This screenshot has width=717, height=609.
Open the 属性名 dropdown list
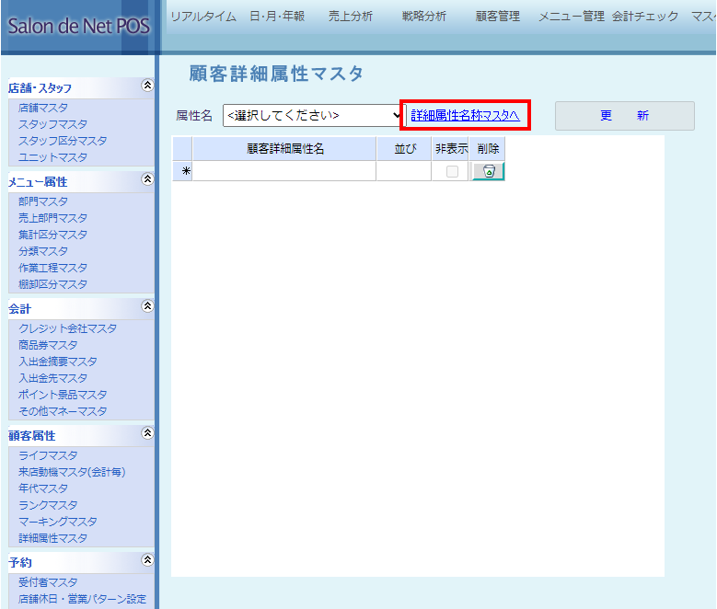[x=314, y=115]
